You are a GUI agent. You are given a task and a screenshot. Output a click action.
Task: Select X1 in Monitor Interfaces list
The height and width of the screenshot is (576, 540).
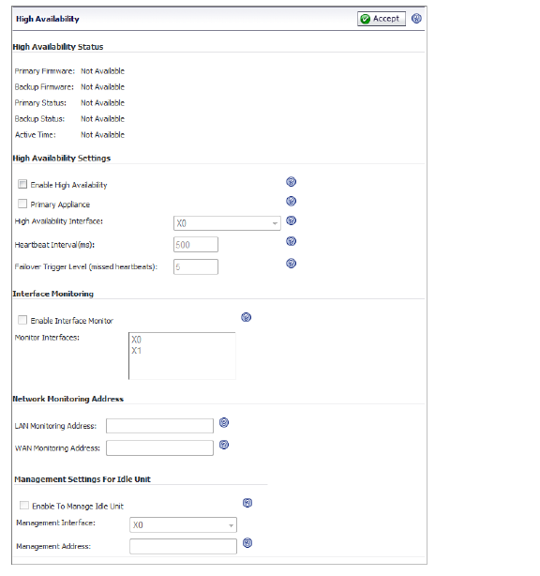(x=136, y=351)
